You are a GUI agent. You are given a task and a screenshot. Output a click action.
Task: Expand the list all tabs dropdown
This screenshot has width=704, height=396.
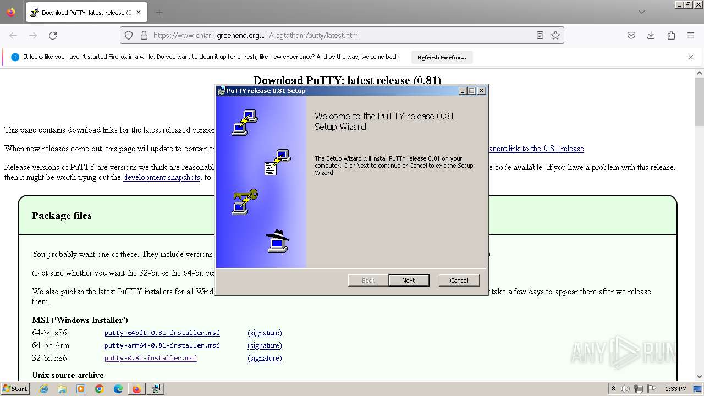click(x=642, y=12)
